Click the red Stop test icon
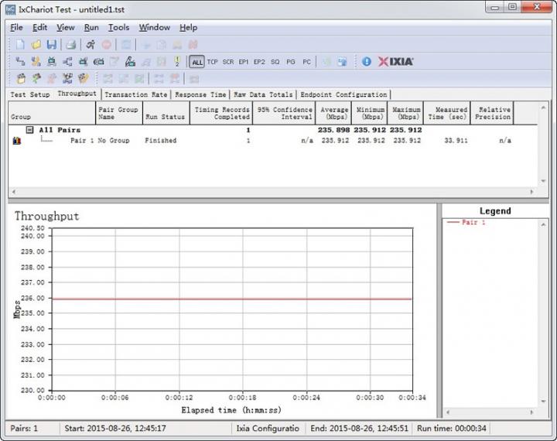Screen dimensions: 557x441 click(x=106, y=44)
